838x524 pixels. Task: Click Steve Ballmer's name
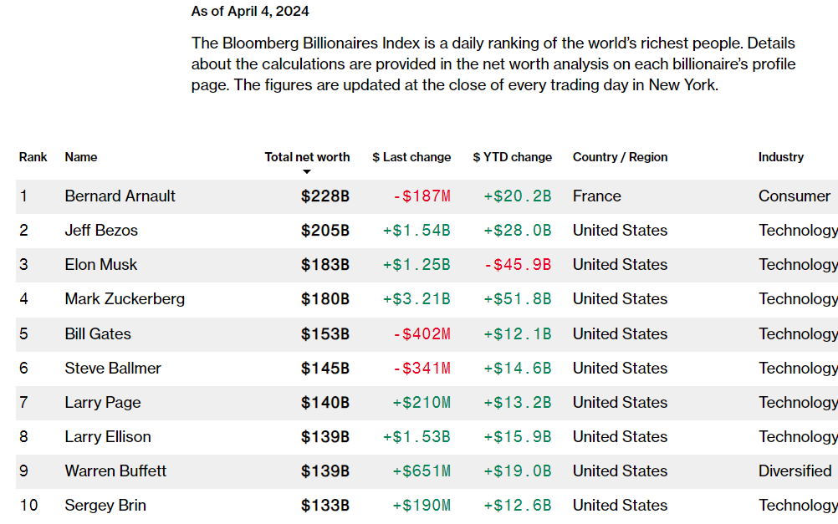(x=113, y=368)
